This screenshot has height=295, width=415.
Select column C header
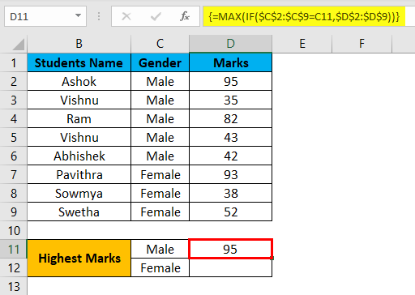[x=160, y=44]
